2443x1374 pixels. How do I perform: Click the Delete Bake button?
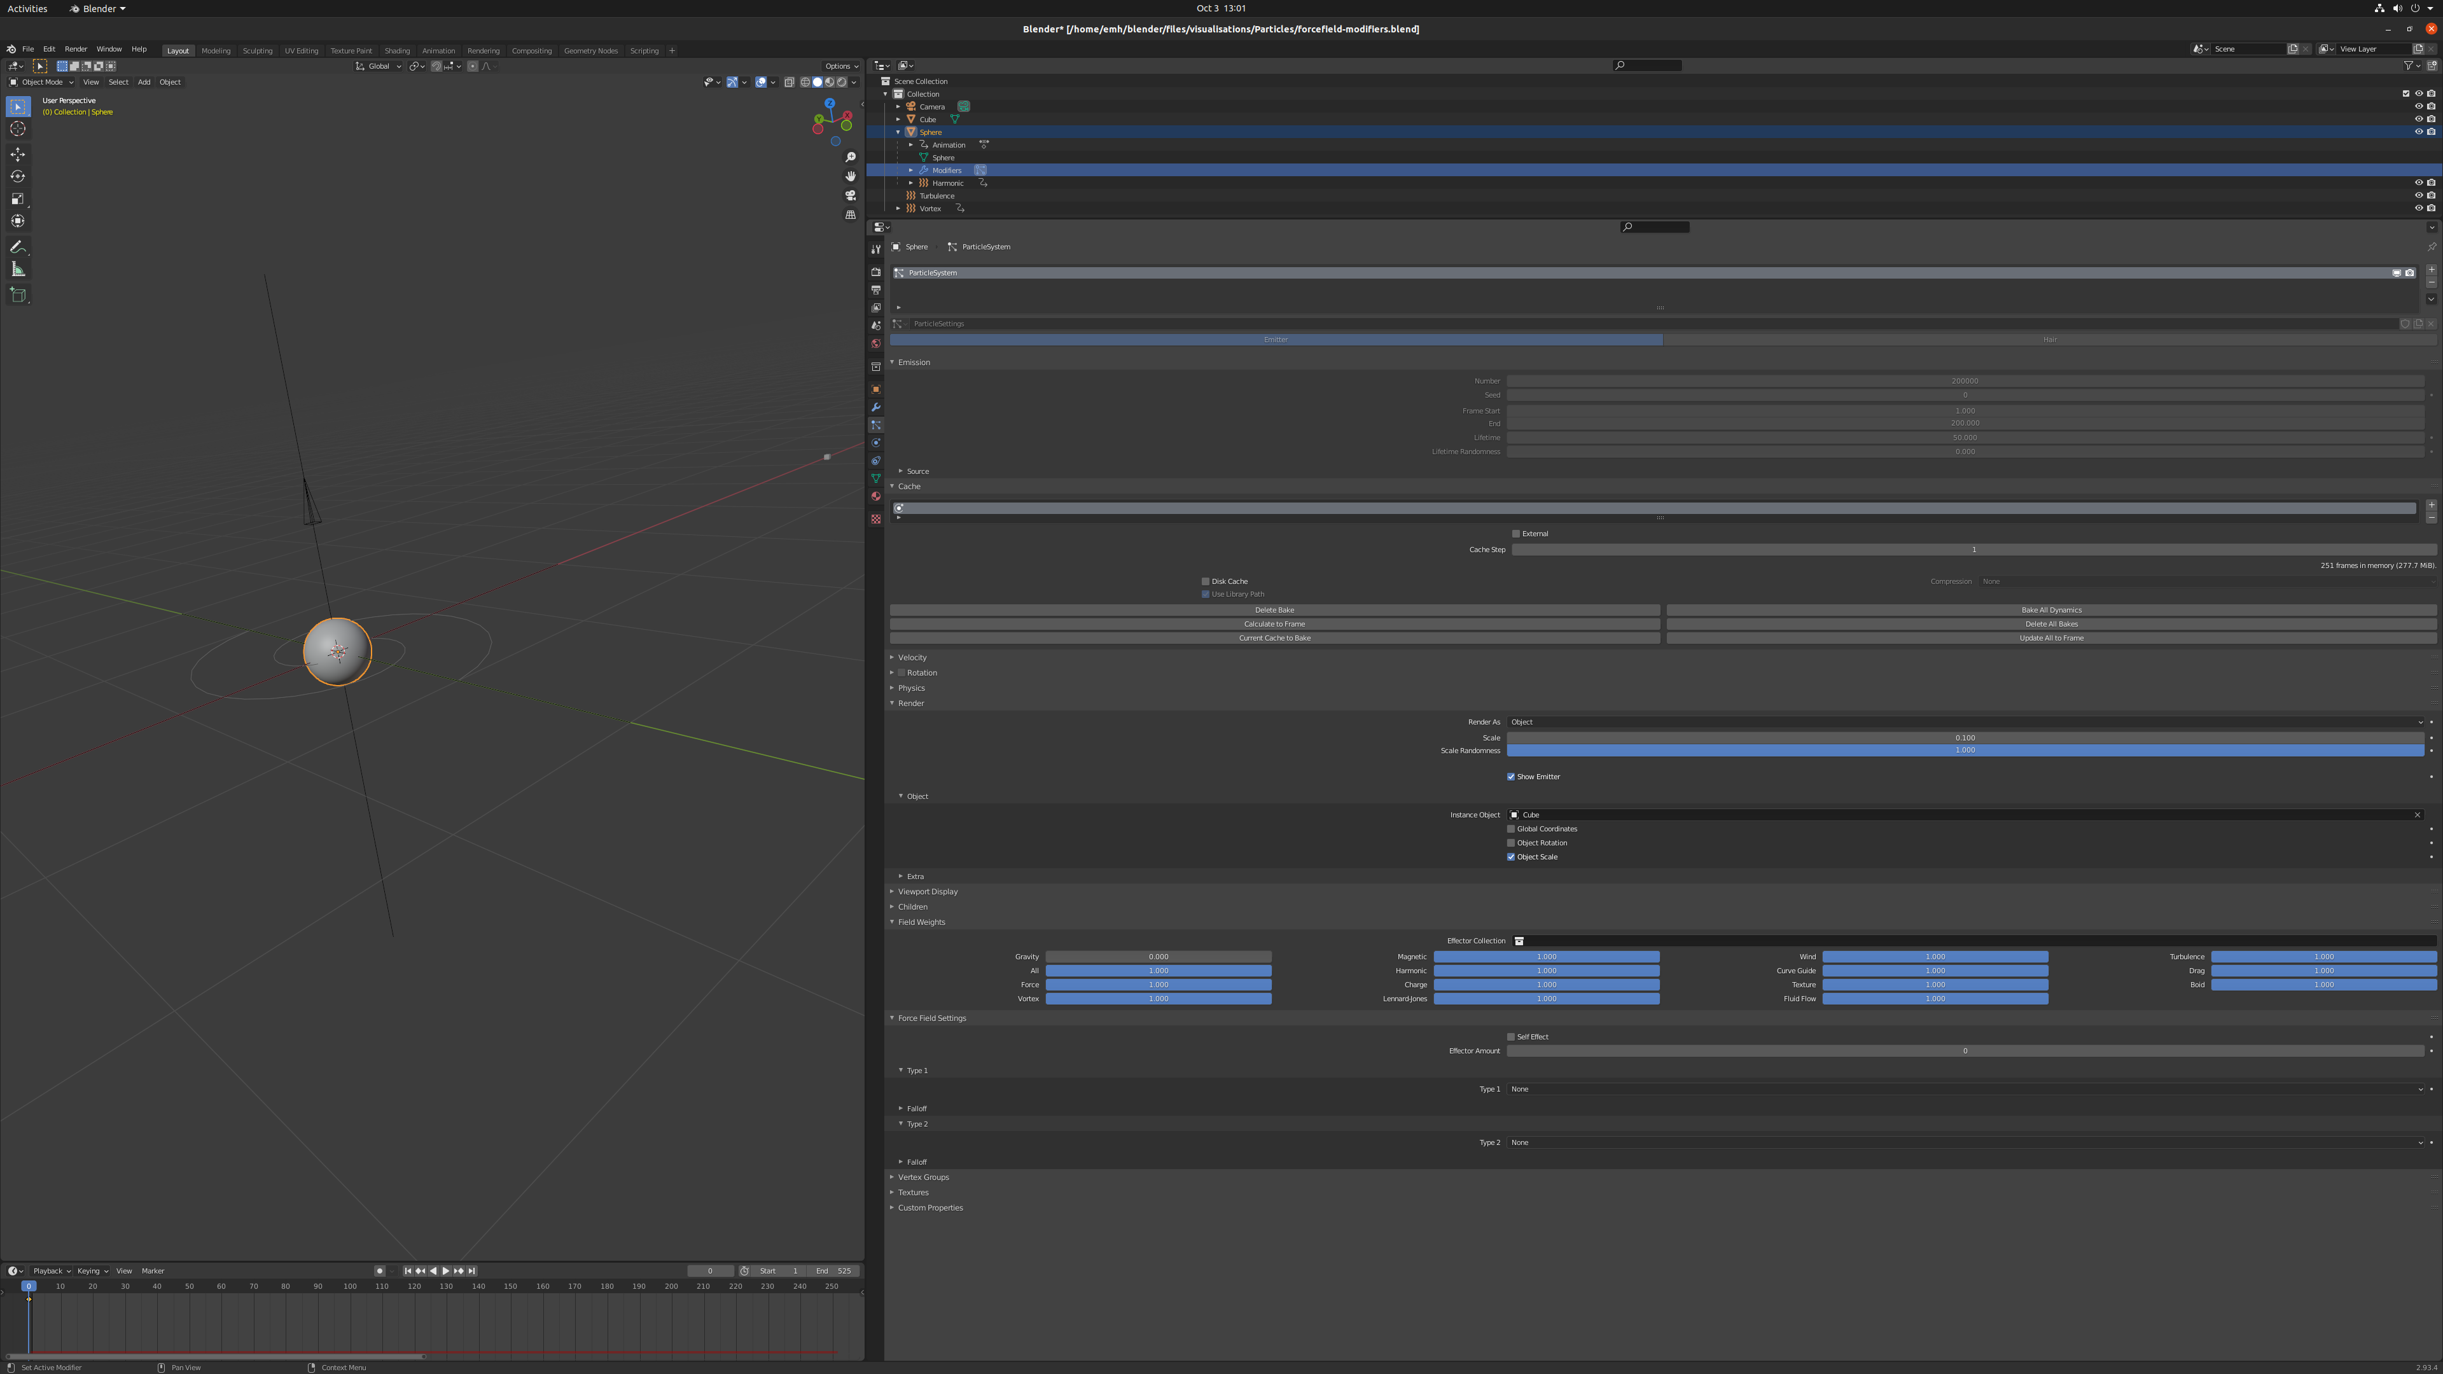(1274, 611)
